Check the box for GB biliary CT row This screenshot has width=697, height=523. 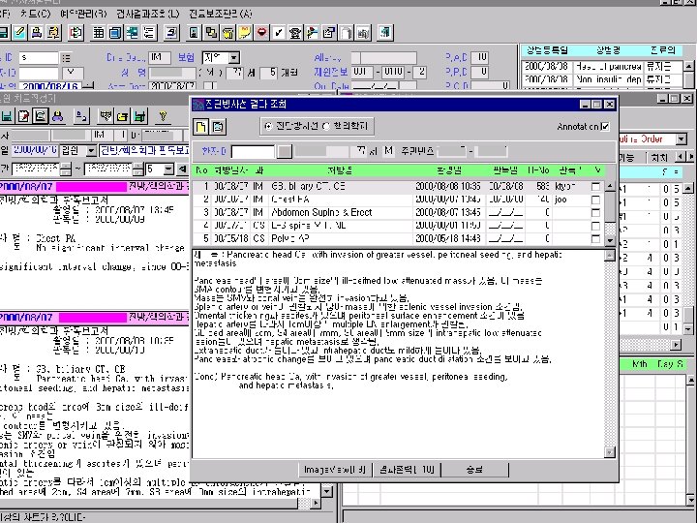coord(596,187)
